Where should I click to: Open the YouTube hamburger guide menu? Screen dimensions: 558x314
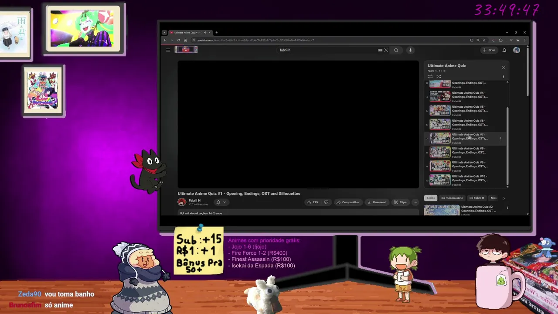point(168,50)
